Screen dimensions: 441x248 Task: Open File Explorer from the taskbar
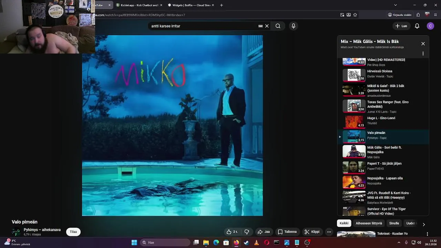click(206, 242)
